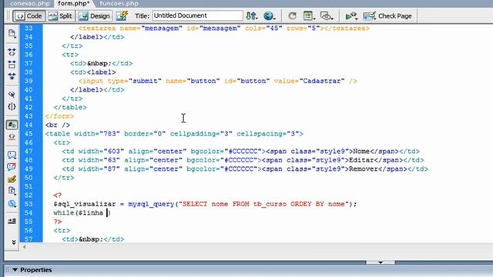Click the <br /> tag on line 44

[x=58, y=125]
